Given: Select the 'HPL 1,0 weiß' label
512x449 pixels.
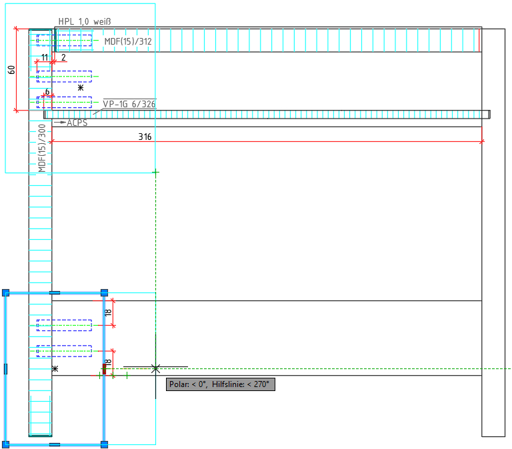Looking at the screenshot, I should coord(84,21).
